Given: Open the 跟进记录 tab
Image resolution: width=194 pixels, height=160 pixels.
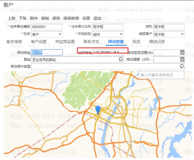Looking at the screenshot, I should click(157, 42).
